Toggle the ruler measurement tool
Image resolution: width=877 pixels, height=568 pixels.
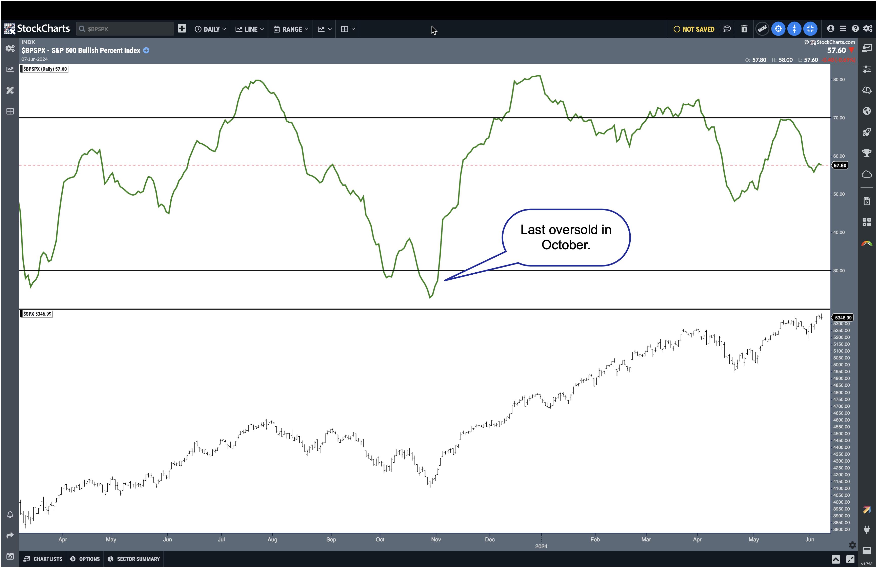pyautogui.click(x=762, y=29)
